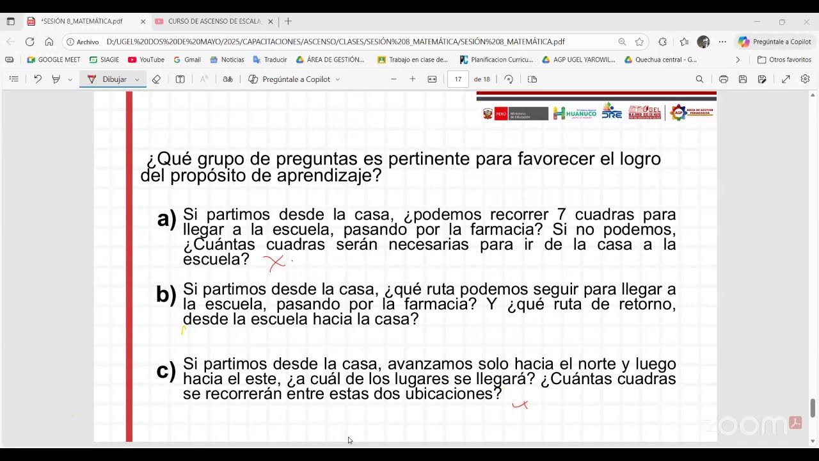Open GOOGLE MEET bookmark
Image resolution: width=819 pixels, height=461 pixels.
click(x=54, y=60)
